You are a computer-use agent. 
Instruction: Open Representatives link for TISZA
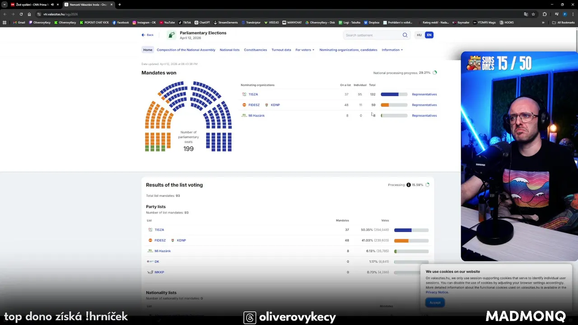424,94
